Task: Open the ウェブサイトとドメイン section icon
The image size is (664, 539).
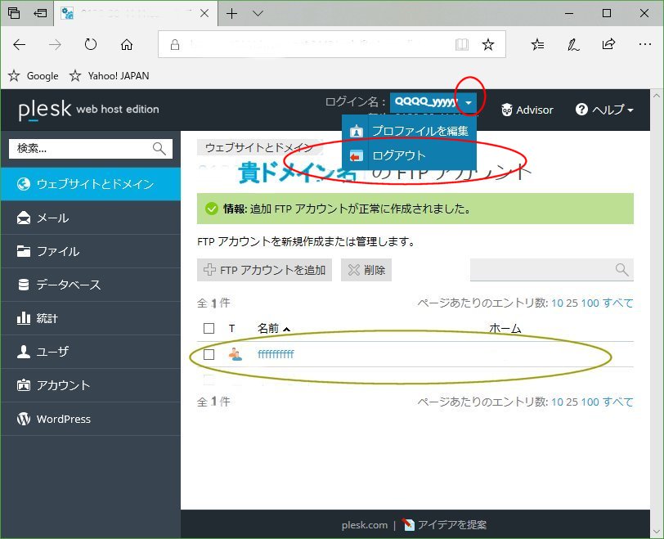Action: coord(25,183)
